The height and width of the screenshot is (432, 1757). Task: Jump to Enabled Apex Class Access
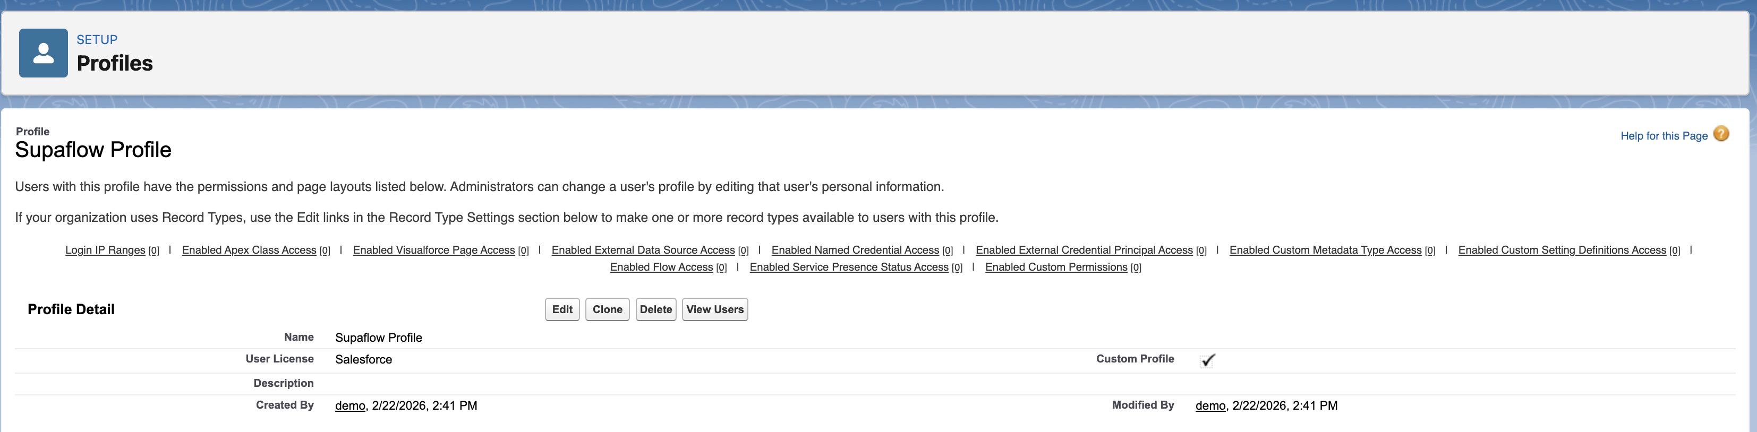pyautogui.click(x=249, y=250)
